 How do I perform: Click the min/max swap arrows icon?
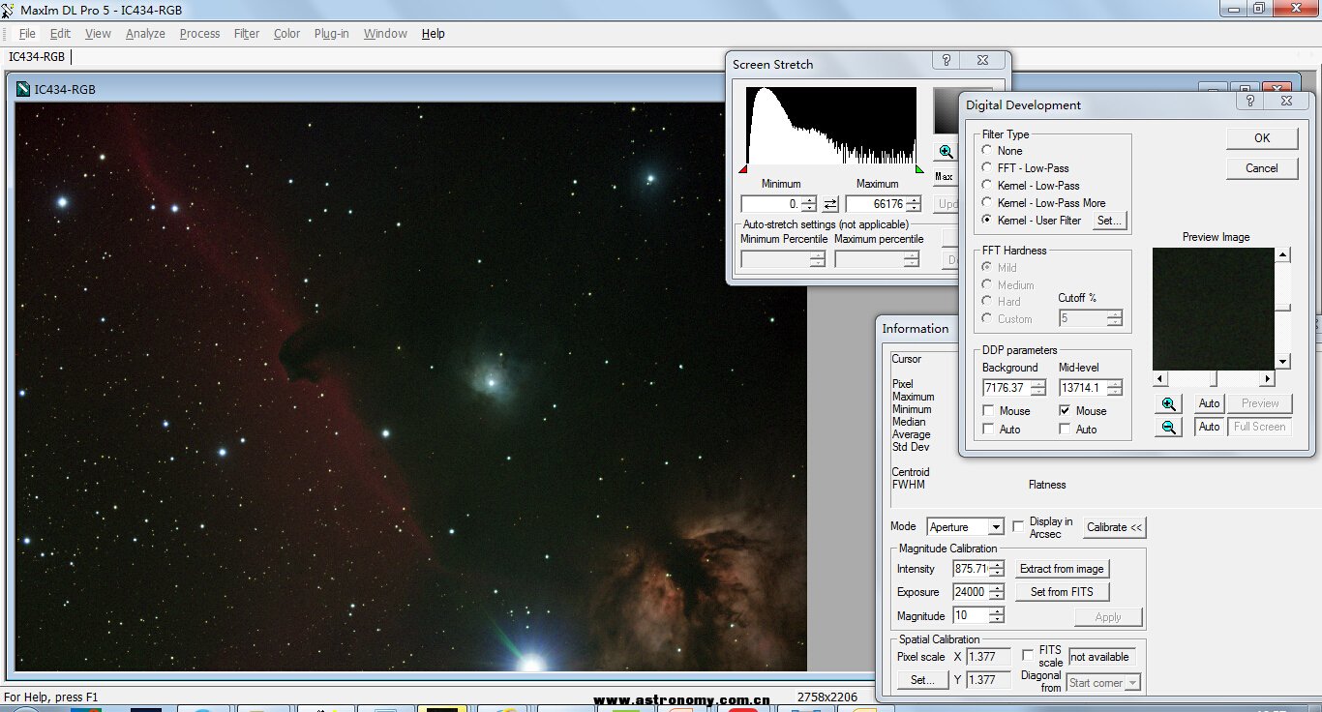(830, 204)
